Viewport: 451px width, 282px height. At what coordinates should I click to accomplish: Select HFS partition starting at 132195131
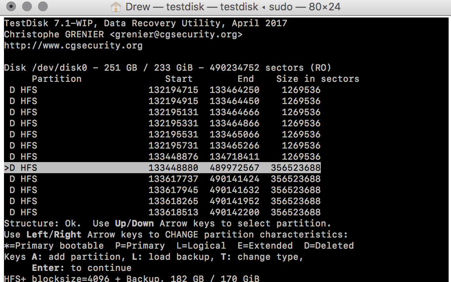[x=162, y=112]
